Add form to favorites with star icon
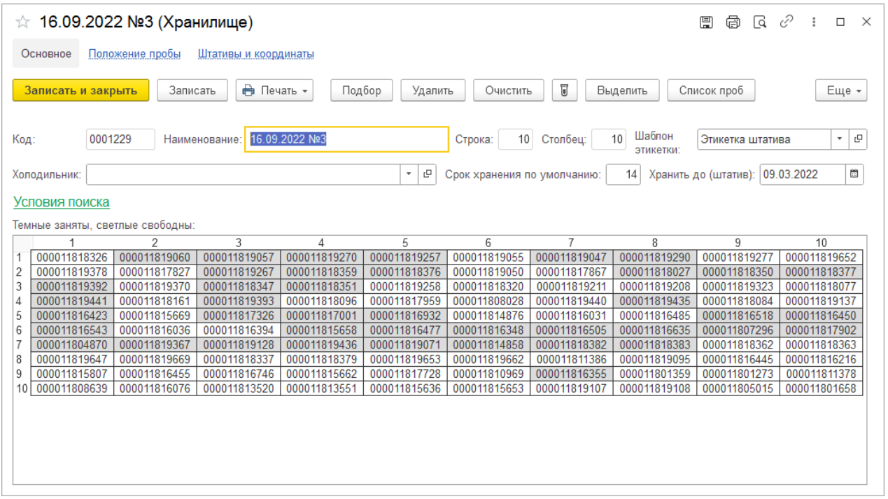The image size is (888, 499). point(22,23)
